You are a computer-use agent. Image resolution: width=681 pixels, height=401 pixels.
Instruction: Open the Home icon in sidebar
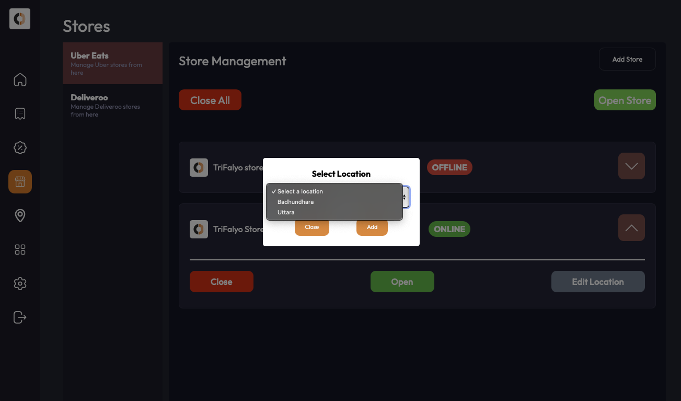[20, 80]
